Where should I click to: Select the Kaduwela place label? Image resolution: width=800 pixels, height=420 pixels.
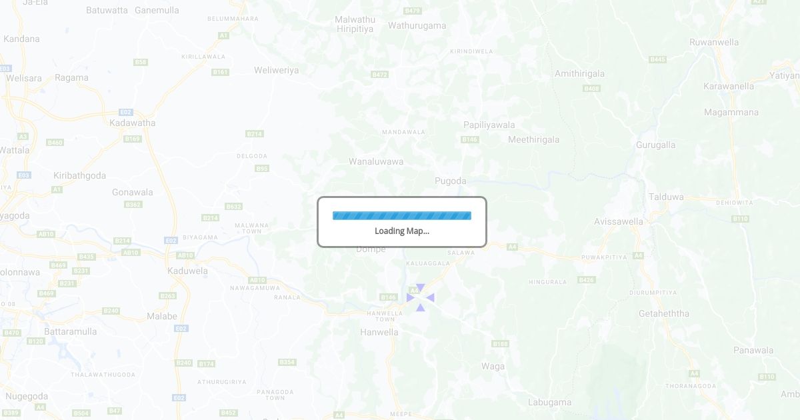tap(187, 271)
